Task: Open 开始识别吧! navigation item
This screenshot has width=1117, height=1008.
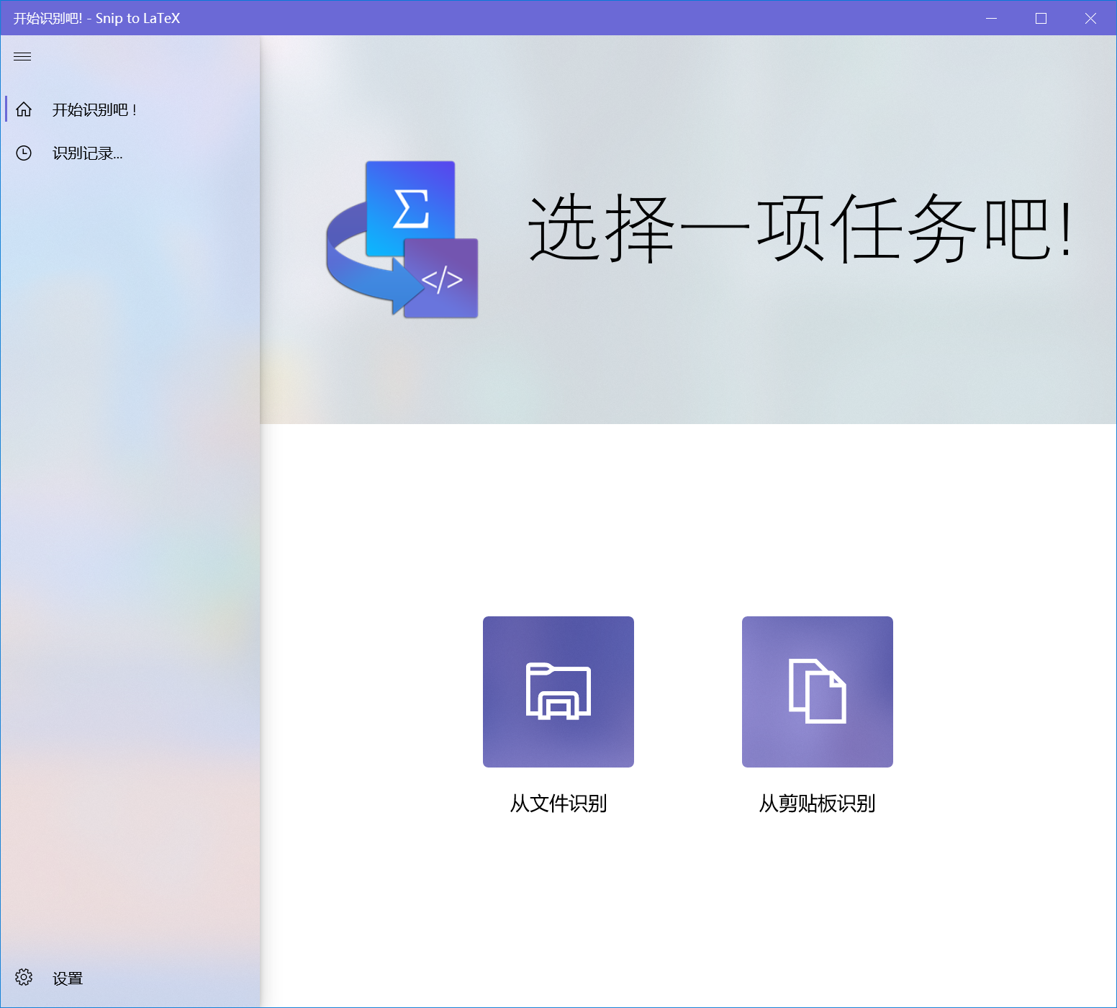Action: point(130,109)
